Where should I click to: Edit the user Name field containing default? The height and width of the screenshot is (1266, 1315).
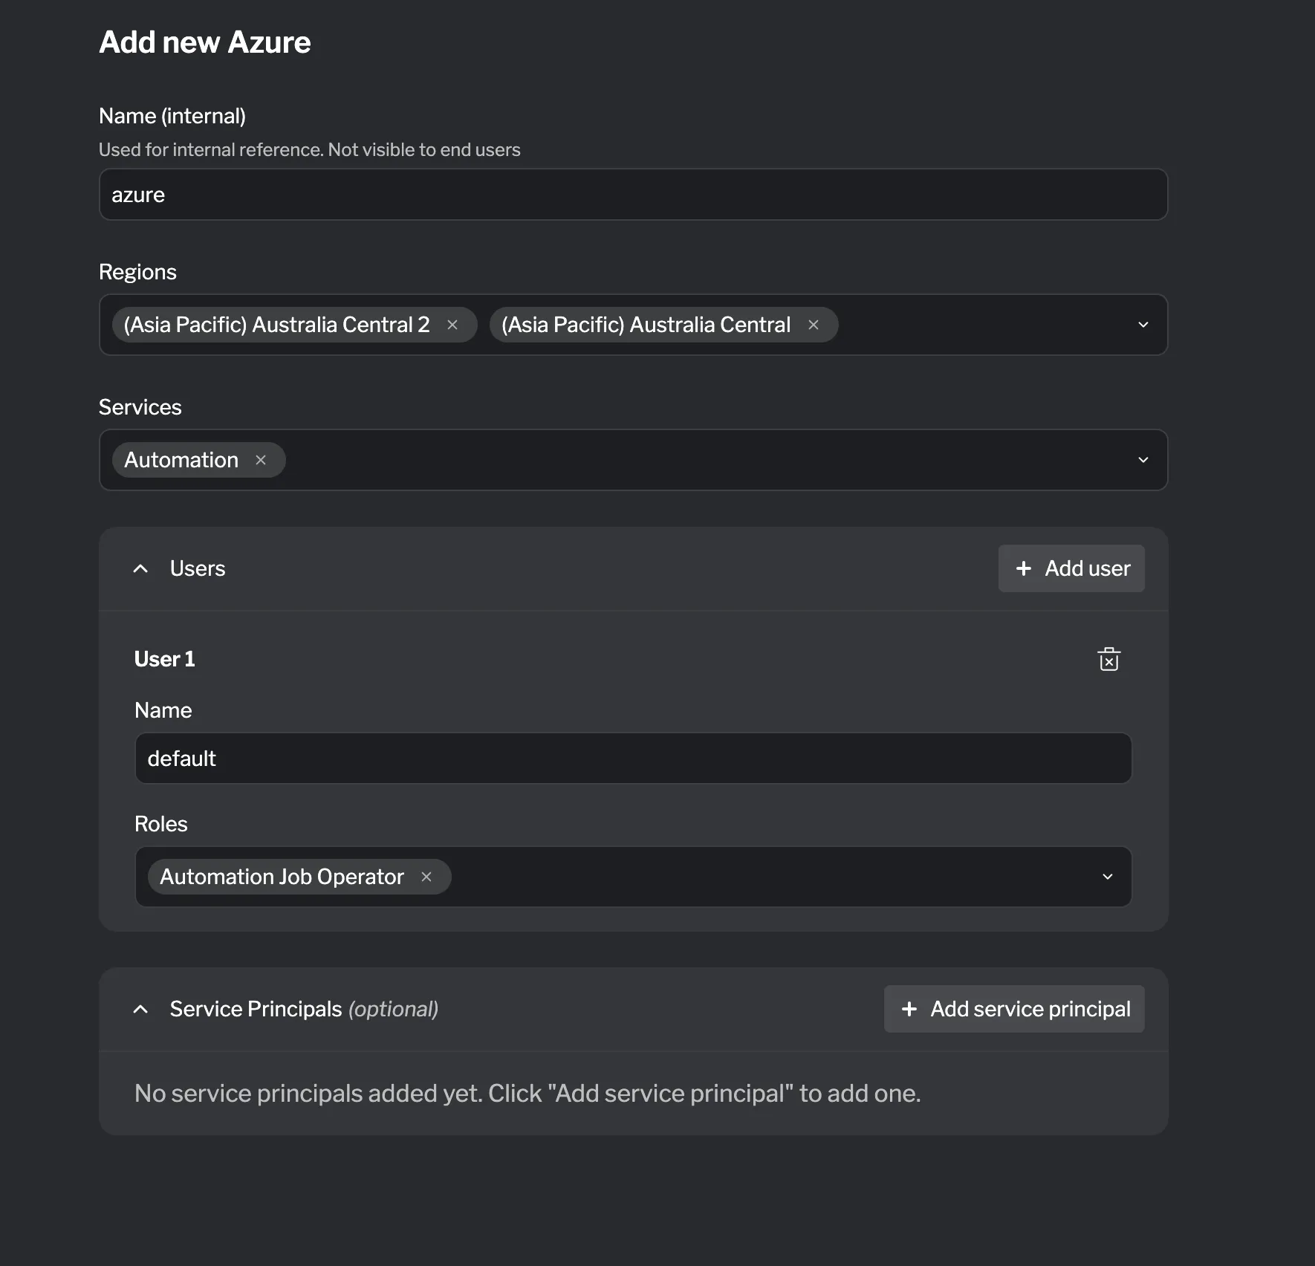pos(631,758)
